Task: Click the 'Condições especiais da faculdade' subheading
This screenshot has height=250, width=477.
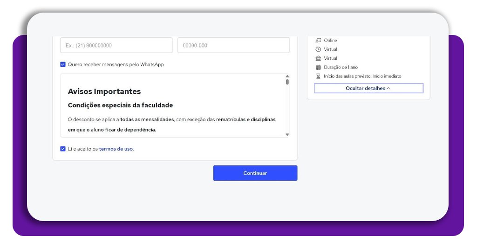Action: [120, 105]
